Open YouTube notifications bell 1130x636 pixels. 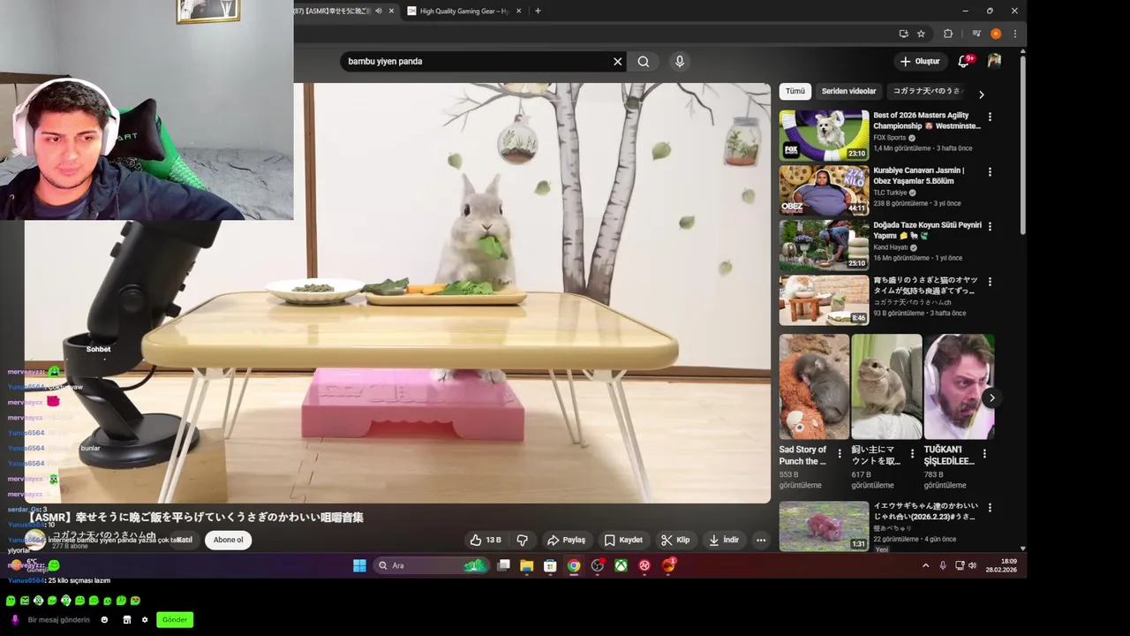pyautogui.click(x=964, y=61)
